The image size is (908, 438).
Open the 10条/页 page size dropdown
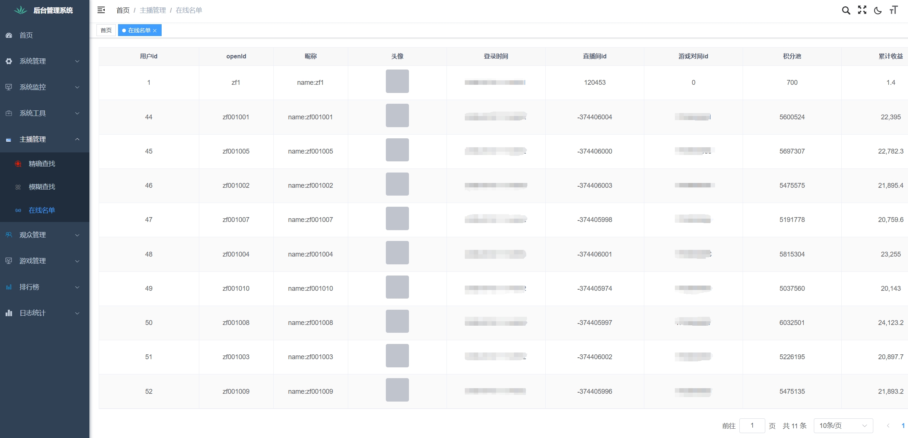click(x=843, y=425)
